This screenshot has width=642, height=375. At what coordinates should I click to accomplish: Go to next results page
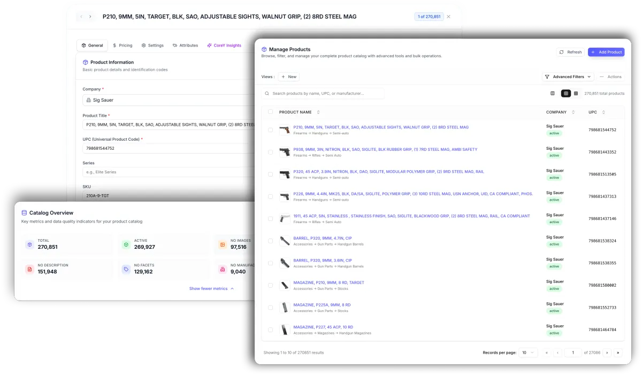coord(608,353)
